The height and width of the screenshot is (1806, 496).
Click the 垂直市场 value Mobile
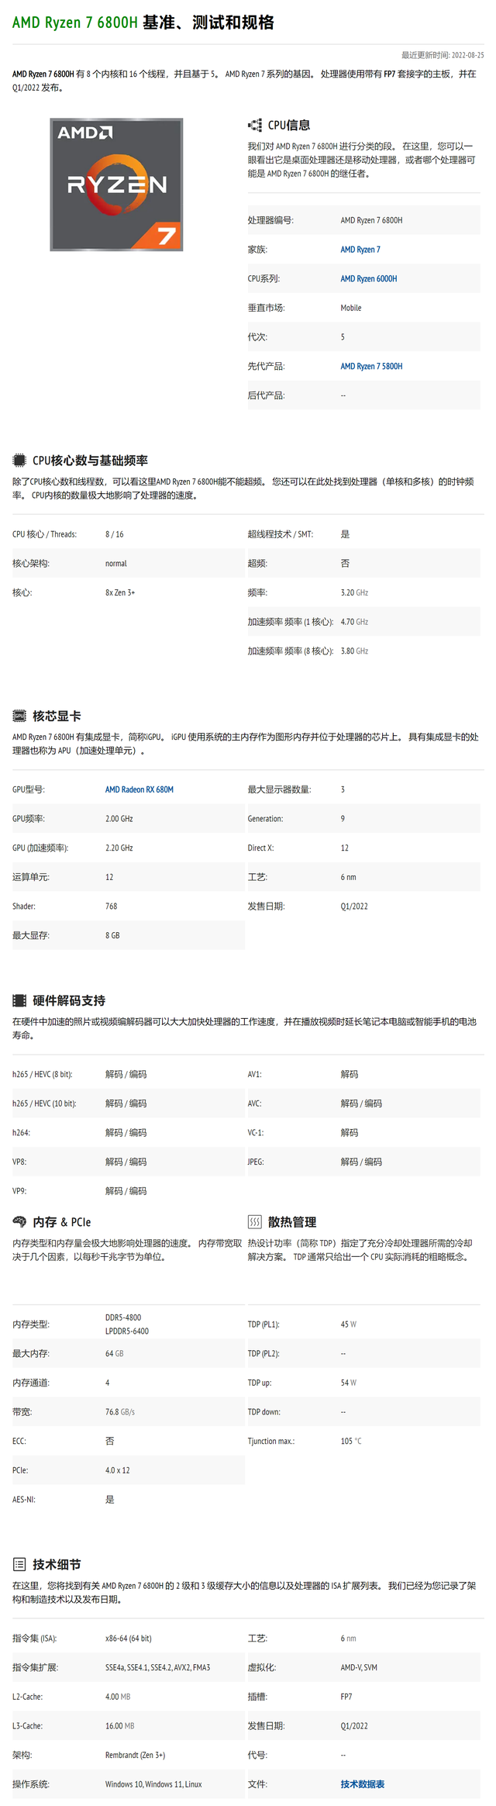click(351, 308)
